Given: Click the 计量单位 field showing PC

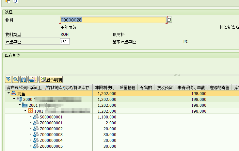Looking at the screenshot, I should coord(65,42).
